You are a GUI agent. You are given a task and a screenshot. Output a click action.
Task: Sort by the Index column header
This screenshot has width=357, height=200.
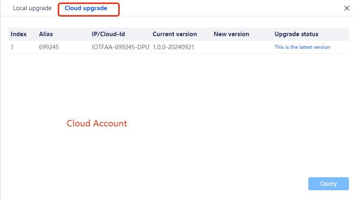pyautogui.click(x=18, y=34)
